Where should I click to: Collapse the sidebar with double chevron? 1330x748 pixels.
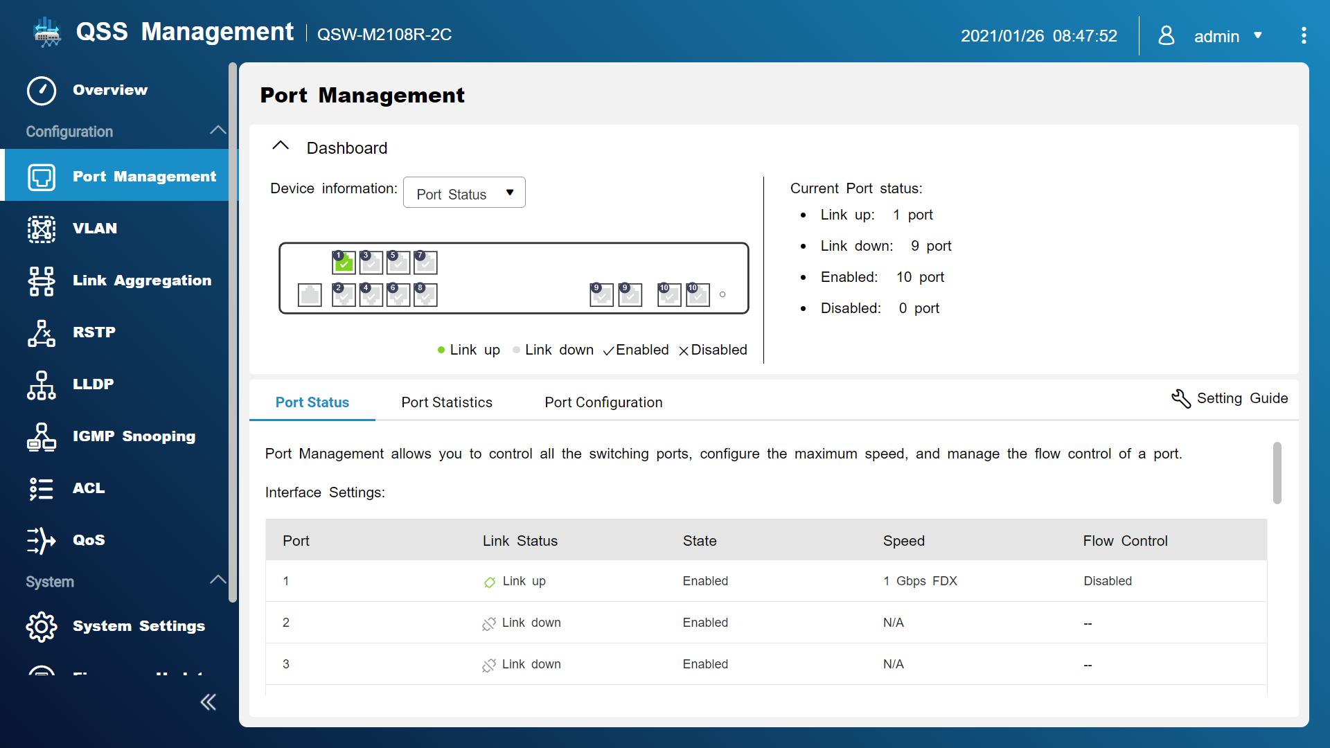[208, 702]
